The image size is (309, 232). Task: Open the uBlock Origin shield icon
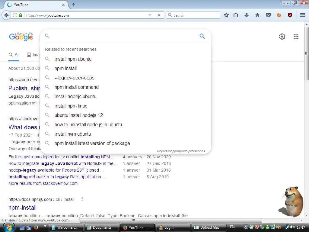pyautogui.click(x=290, y=15)
